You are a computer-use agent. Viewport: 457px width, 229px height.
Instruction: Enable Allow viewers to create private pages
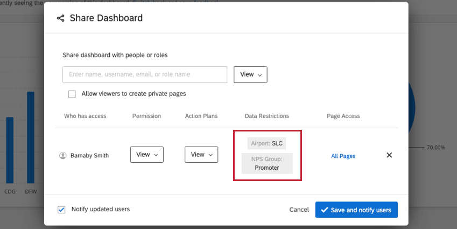coord(72,94)
